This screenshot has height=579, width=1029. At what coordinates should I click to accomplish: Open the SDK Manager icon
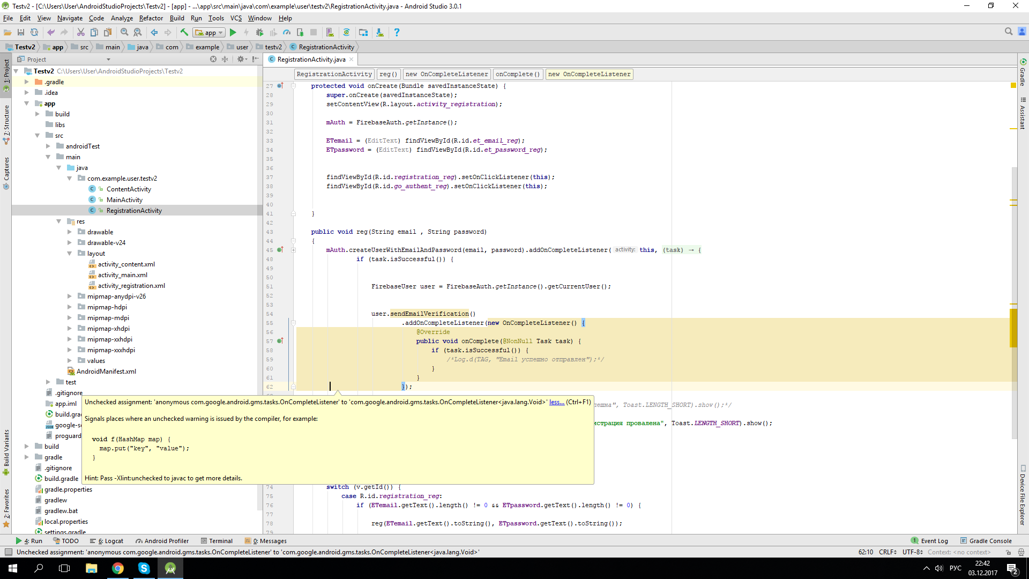coord(380,33)
